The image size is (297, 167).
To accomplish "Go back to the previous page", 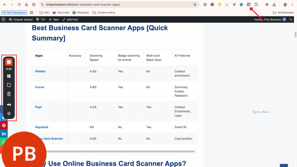I will tap(5, 5).
